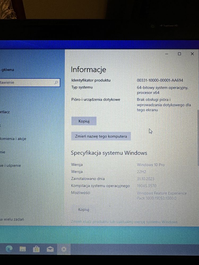Select the Pióro i urządzenia dotykowe label
Viewport: 199px width, 265px height.
[96, 100]
